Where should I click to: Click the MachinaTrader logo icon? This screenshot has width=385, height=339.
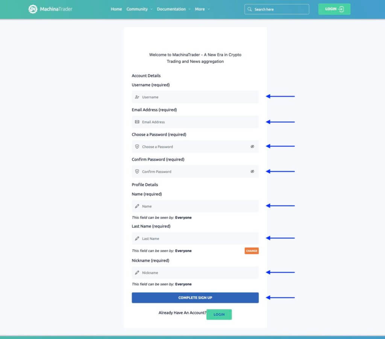pyautogui.click(x=33, y=9)
